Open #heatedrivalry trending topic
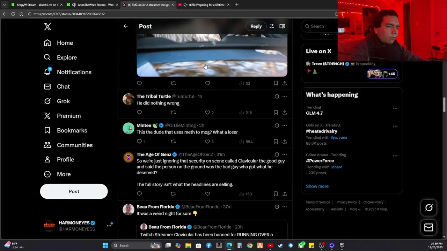447x251 pixels. tap(322, 131)
